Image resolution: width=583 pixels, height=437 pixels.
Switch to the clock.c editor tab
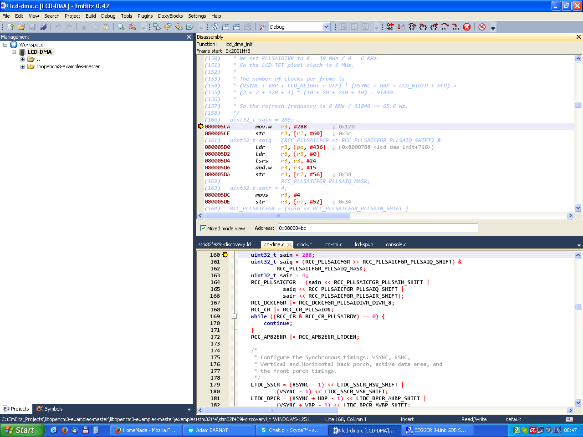pyautogui.click(x=304, y=244)
